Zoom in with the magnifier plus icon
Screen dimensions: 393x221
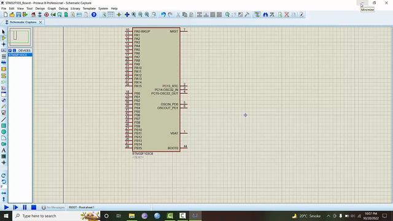(x=134, y=15)
